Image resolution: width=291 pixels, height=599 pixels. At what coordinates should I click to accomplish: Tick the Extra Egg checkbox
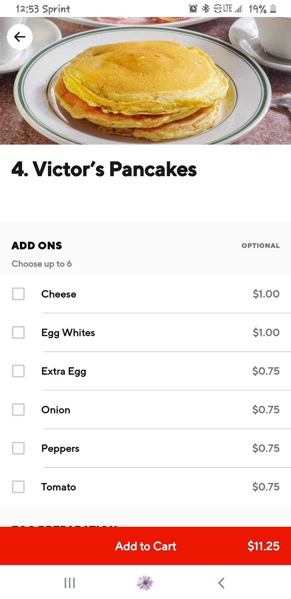(x=18, y=371)
